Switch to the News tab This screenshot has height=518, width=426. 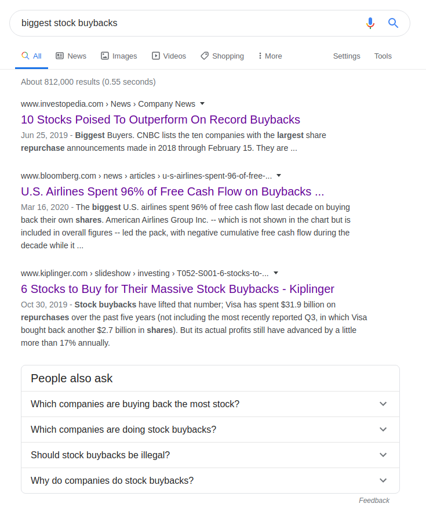[x=77, y=56]
